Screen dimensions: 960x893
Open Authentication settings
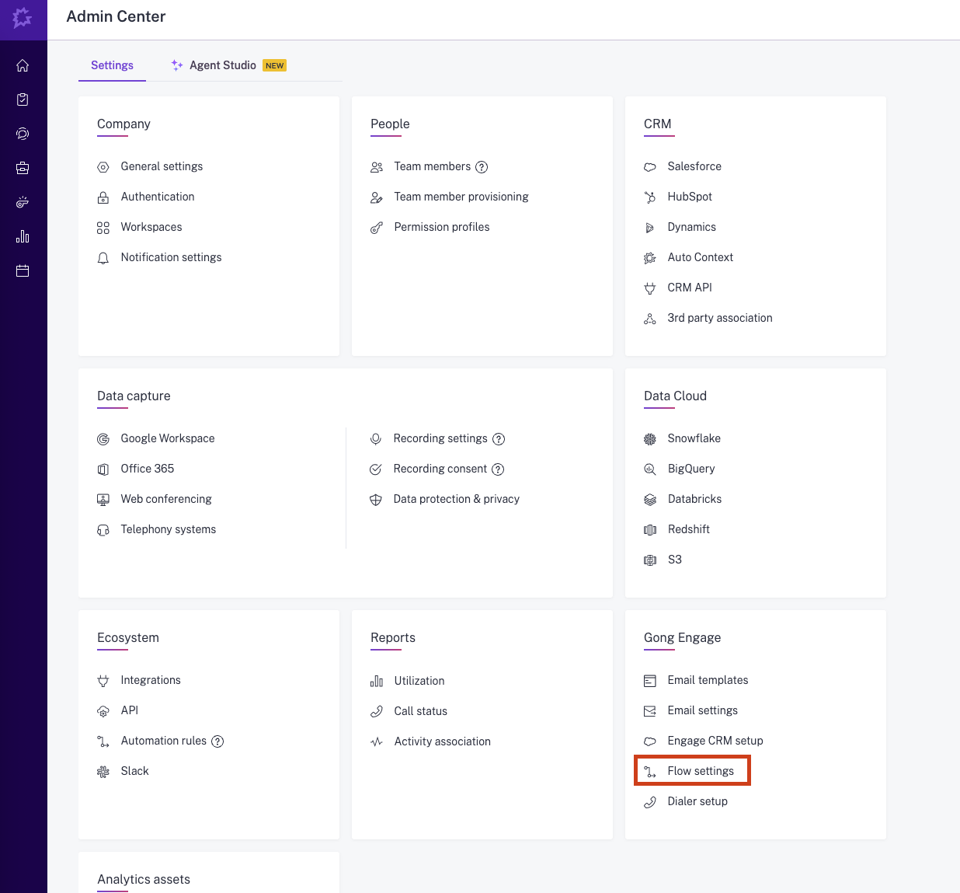pos(158,197)
